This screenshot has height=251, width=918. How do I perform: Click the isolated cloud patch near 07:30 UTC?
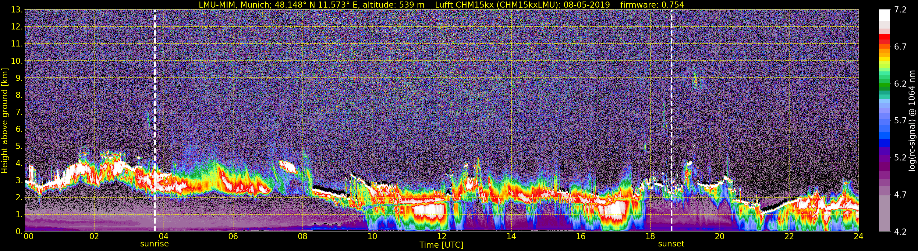(288, 167)
